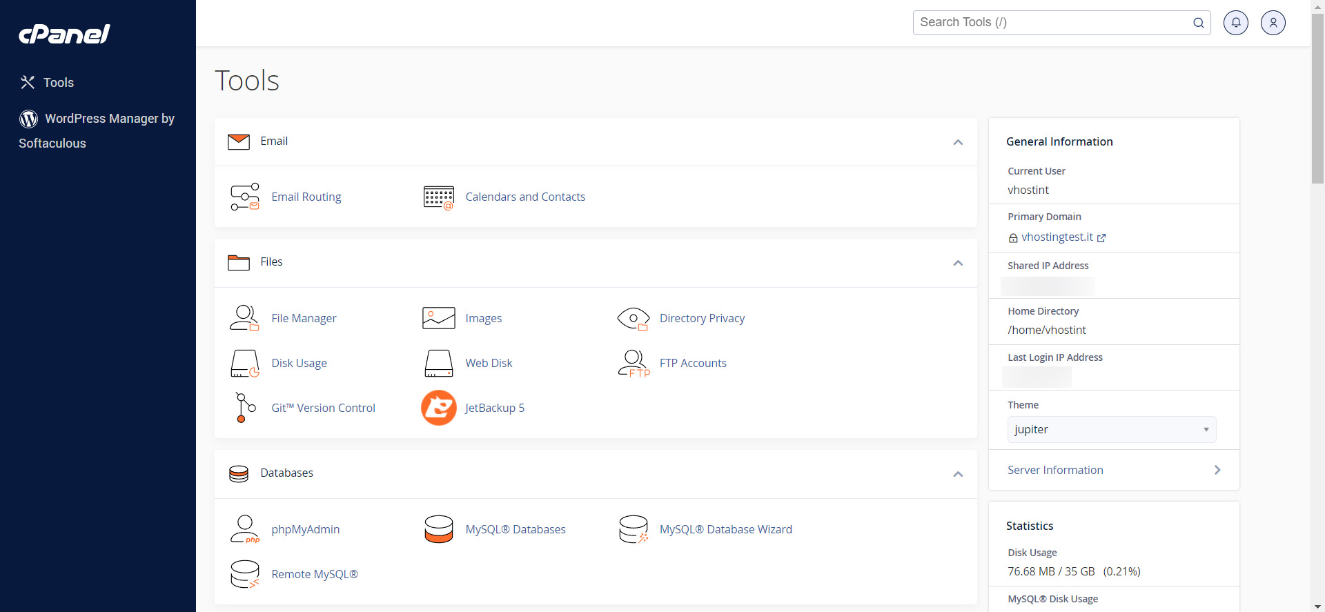The width and height of the screenshot is (1325, 612).
Task: Open the phpMyAdmin link
Action: click(x=305, y=529)
